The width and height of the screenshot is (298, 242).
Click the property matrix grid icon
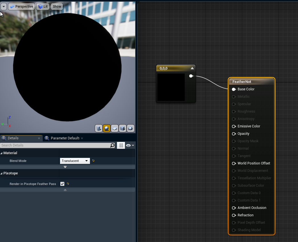click(x=121, y=145)
